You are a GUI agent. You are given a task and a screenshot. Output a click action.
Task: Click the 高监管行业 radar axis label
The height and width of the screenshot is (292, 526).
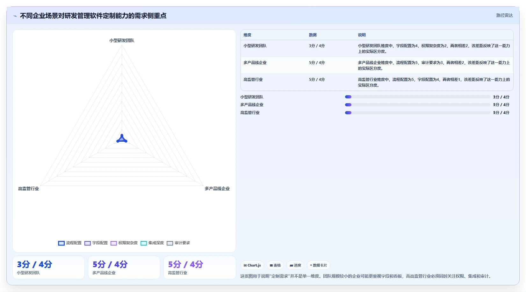[28, 189]
